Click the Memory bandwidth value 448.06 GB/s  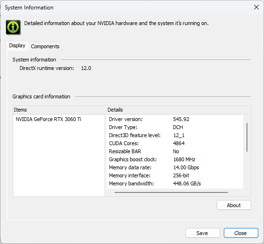click(x=187, y=183)
